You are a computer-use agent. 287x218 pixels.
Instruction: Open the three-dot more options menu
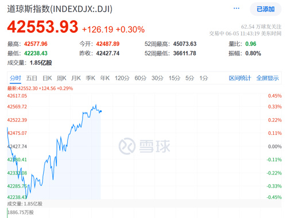[236, 8]
